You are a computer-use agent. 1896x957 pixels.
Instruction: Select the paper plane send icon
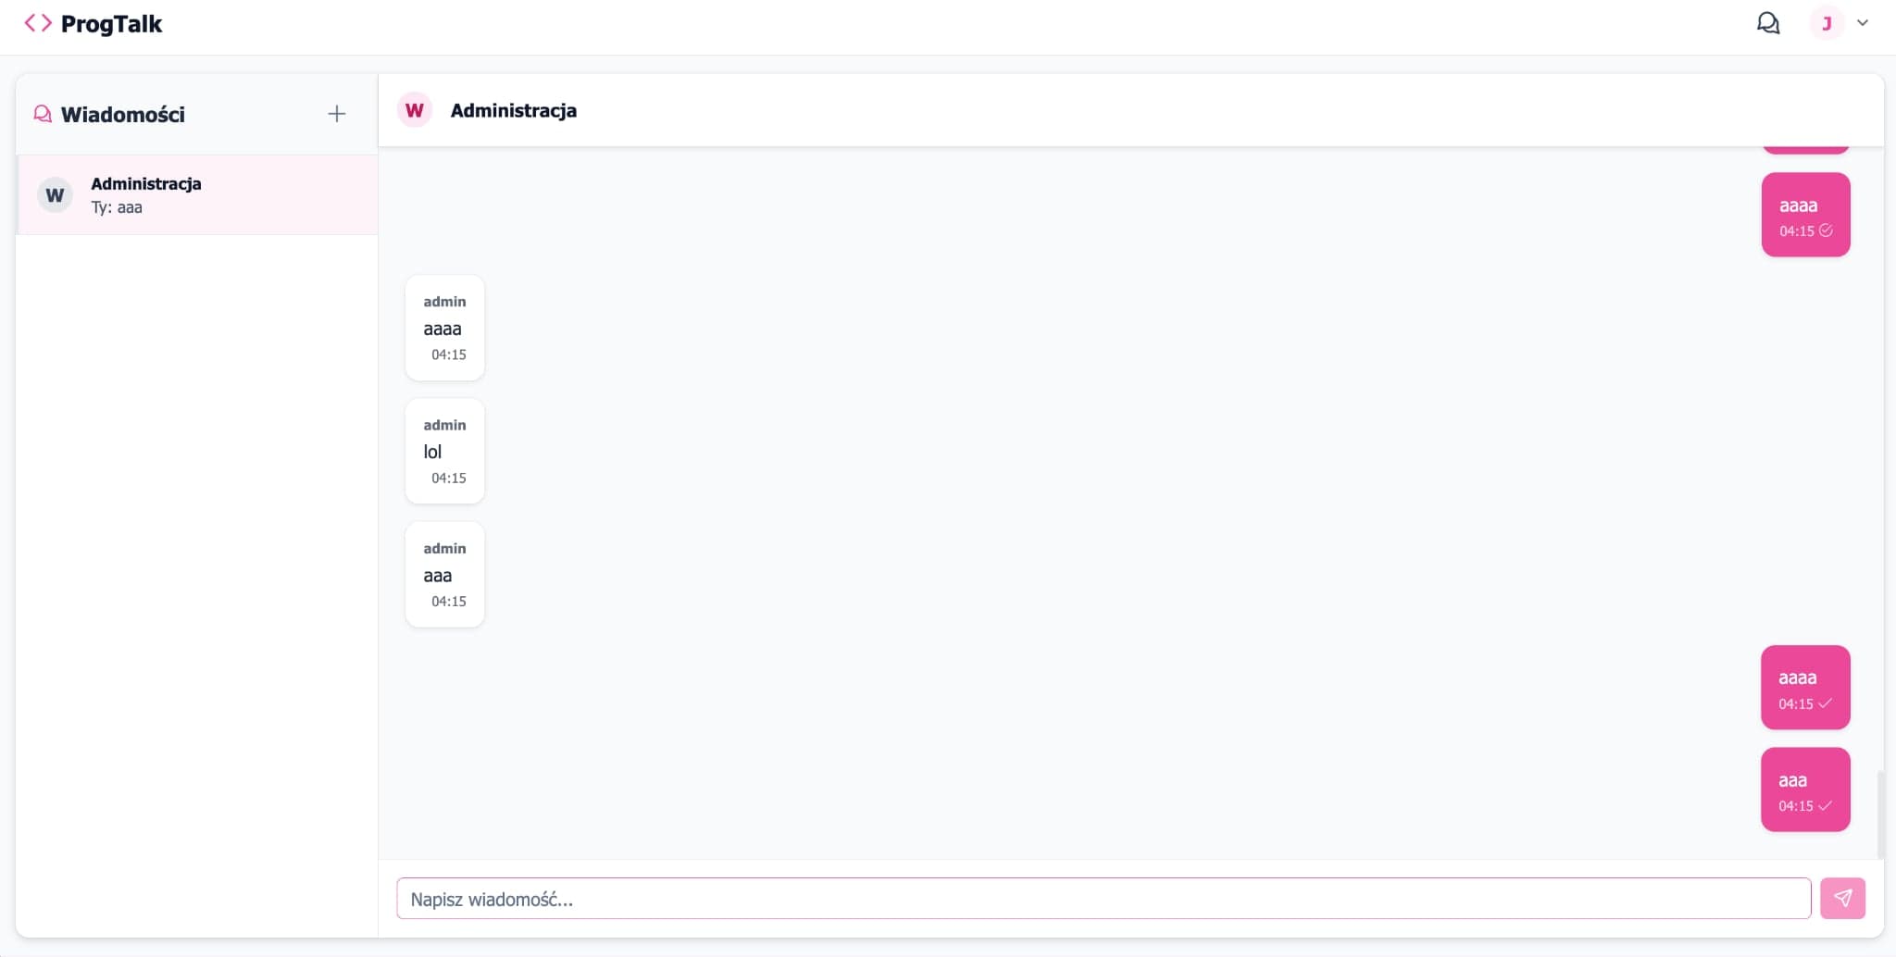(1843, 898)
